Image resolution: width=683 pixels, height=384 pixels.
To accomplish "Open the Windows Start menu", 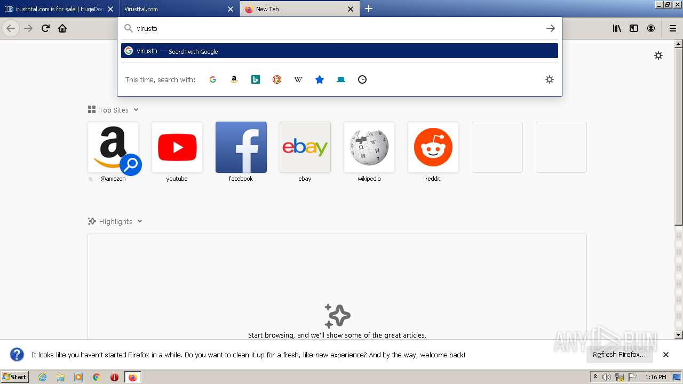I will (15, 377).
